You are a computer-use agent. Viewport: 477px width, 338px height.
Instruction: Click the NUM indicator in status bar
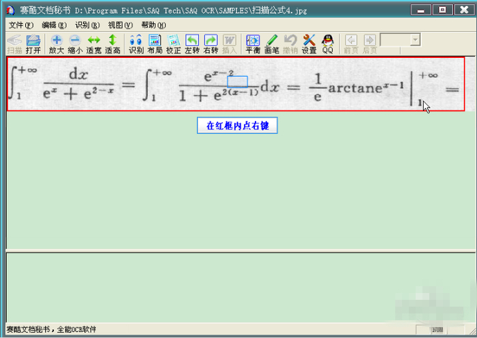[437, 330]
